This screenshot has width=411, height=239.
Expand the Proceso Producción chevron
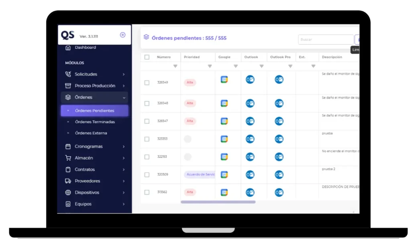click(x=124, y=86)
